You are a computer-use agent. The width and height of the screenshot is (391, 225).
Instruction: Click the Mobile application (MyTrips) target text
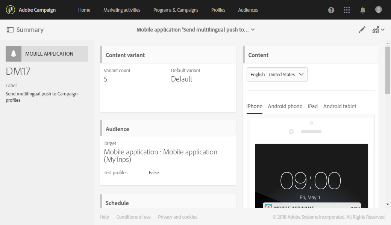(160, 156)
